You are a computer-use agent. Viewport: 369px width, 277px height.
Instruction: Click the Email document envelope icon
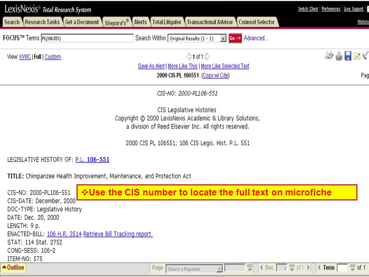(357, 56)
